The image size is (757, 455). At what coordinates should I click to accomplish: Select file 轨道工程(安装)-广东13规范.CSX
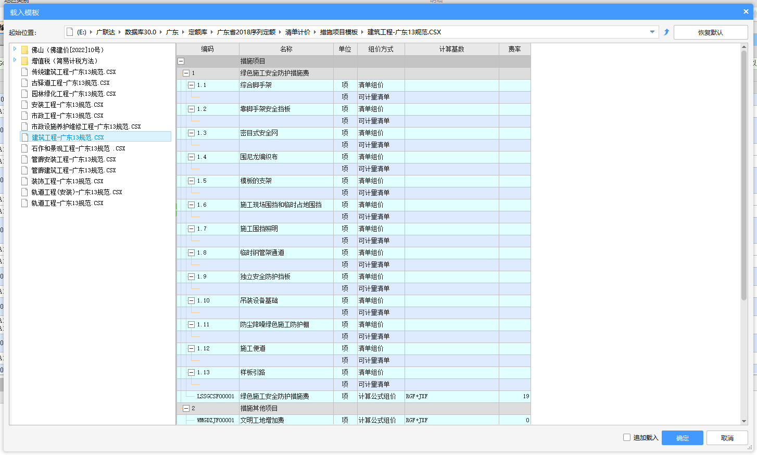click(x=77, y=192)
